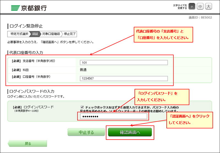Select the 対象口座確認 step
Viewport: 220px width, 153px height.
(x=51, y=34)
